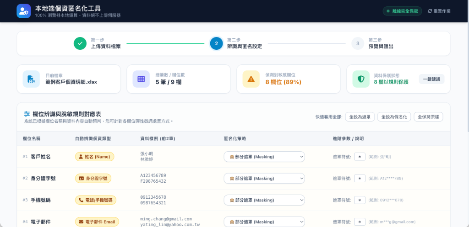Click 全保持原樣 quick-apply button

click(x=428, y=117)
